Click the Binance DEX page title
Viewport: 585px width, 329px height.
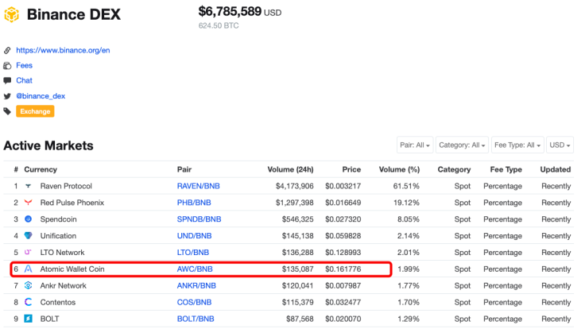pos(74,14)
